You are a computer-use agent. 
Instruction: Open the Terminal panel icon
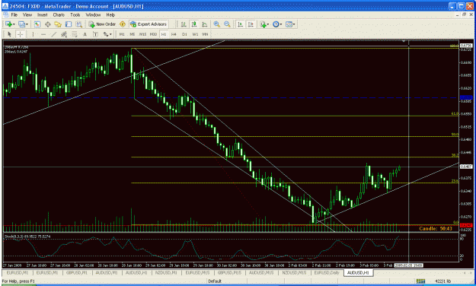pos(69,24)
